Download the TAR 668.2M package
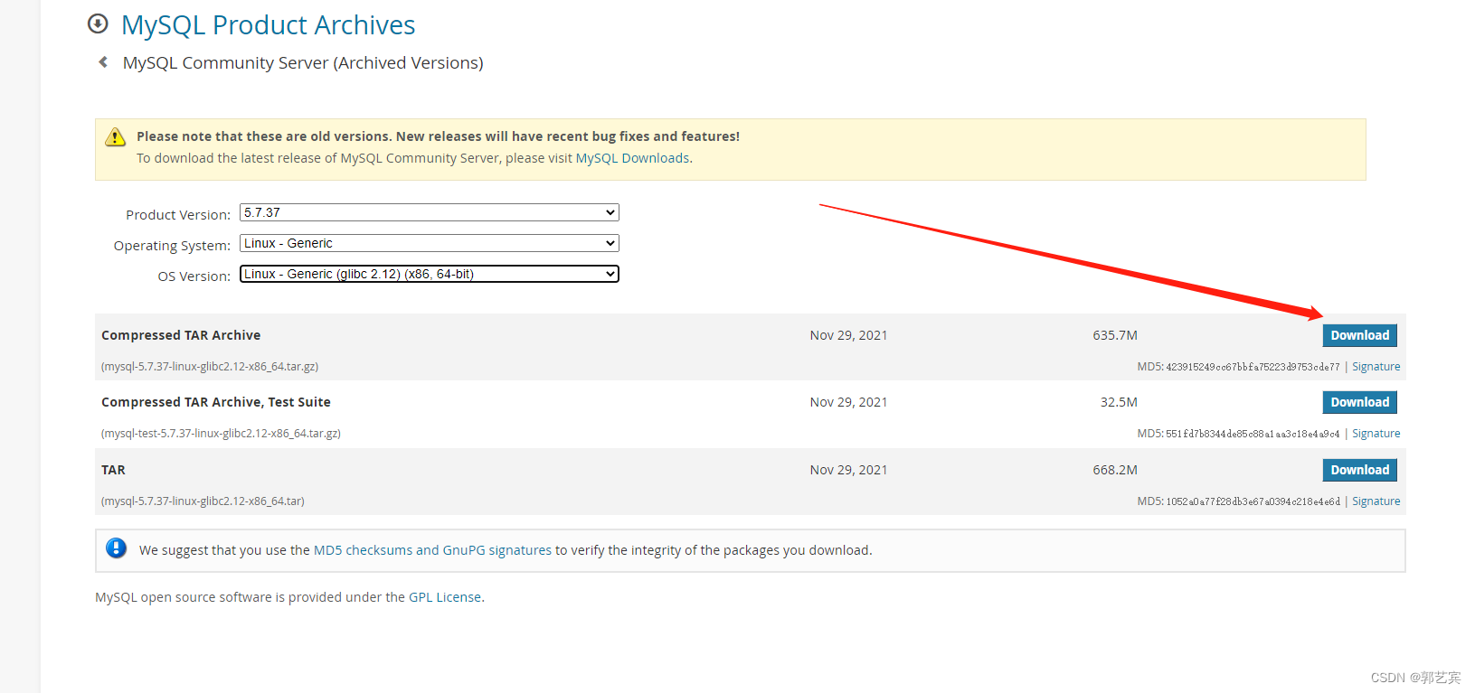The height and width of the screenshot is (693, 1475). (x=1359, y=470)
